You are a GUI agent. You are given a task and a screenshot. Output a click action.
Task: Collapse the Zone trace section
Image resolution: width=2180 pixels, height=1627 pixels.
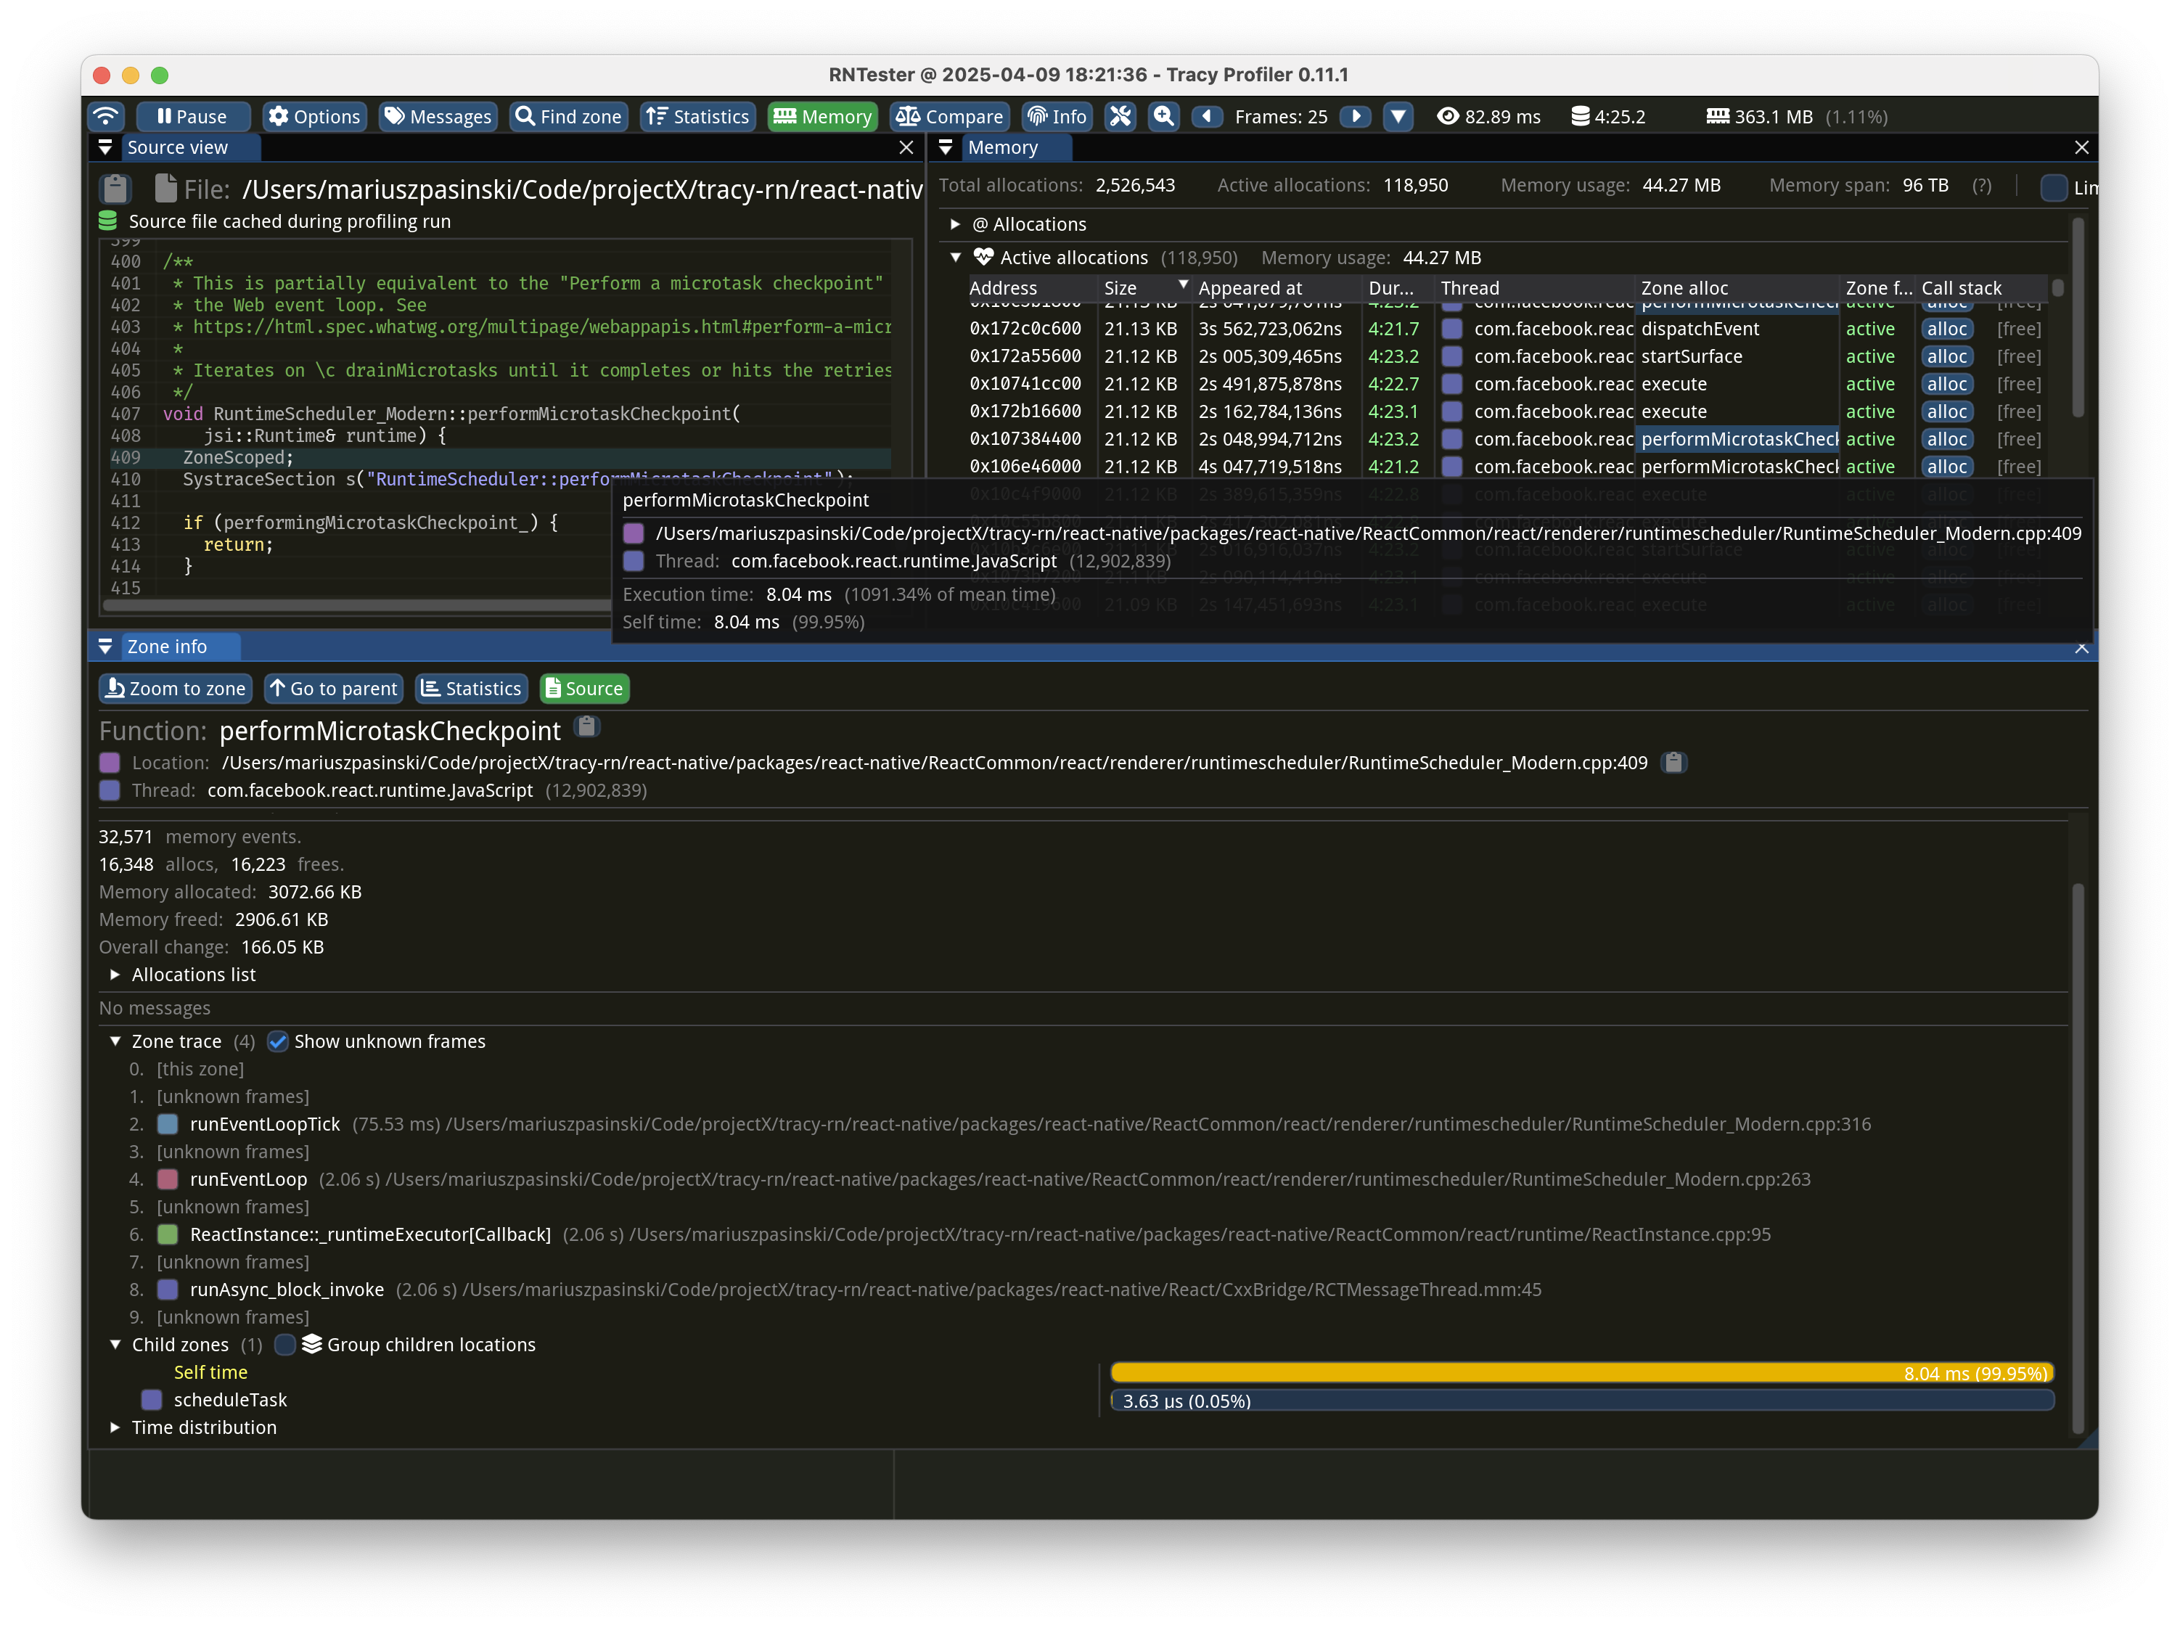[115, 1041]
